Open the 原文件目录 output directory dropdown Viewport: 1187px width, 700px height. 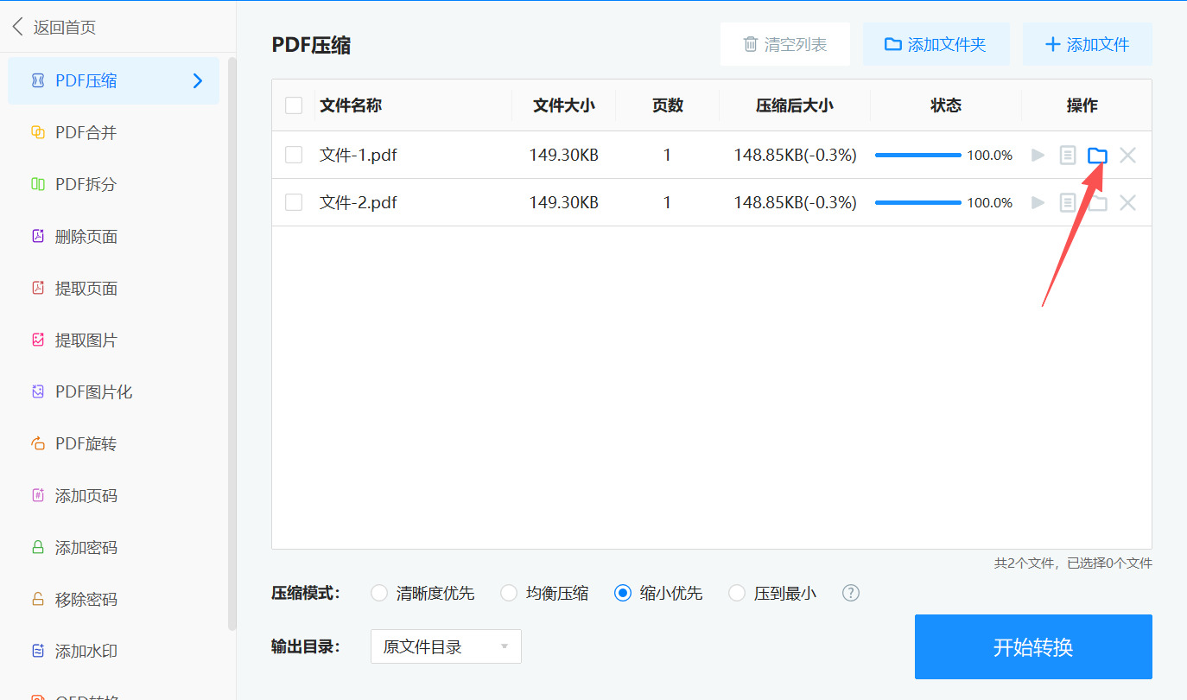[446, 646]
